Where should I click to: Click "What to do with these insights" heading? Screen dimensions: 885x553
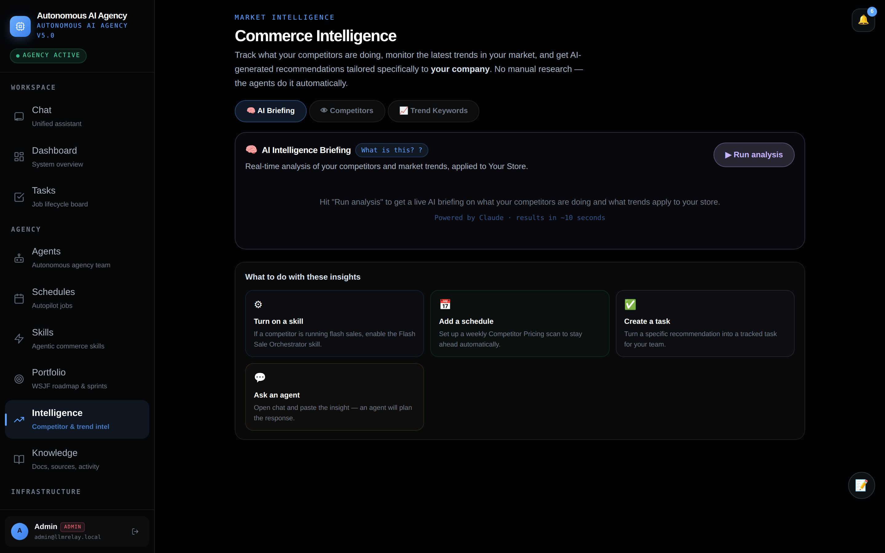coord(302,277)
